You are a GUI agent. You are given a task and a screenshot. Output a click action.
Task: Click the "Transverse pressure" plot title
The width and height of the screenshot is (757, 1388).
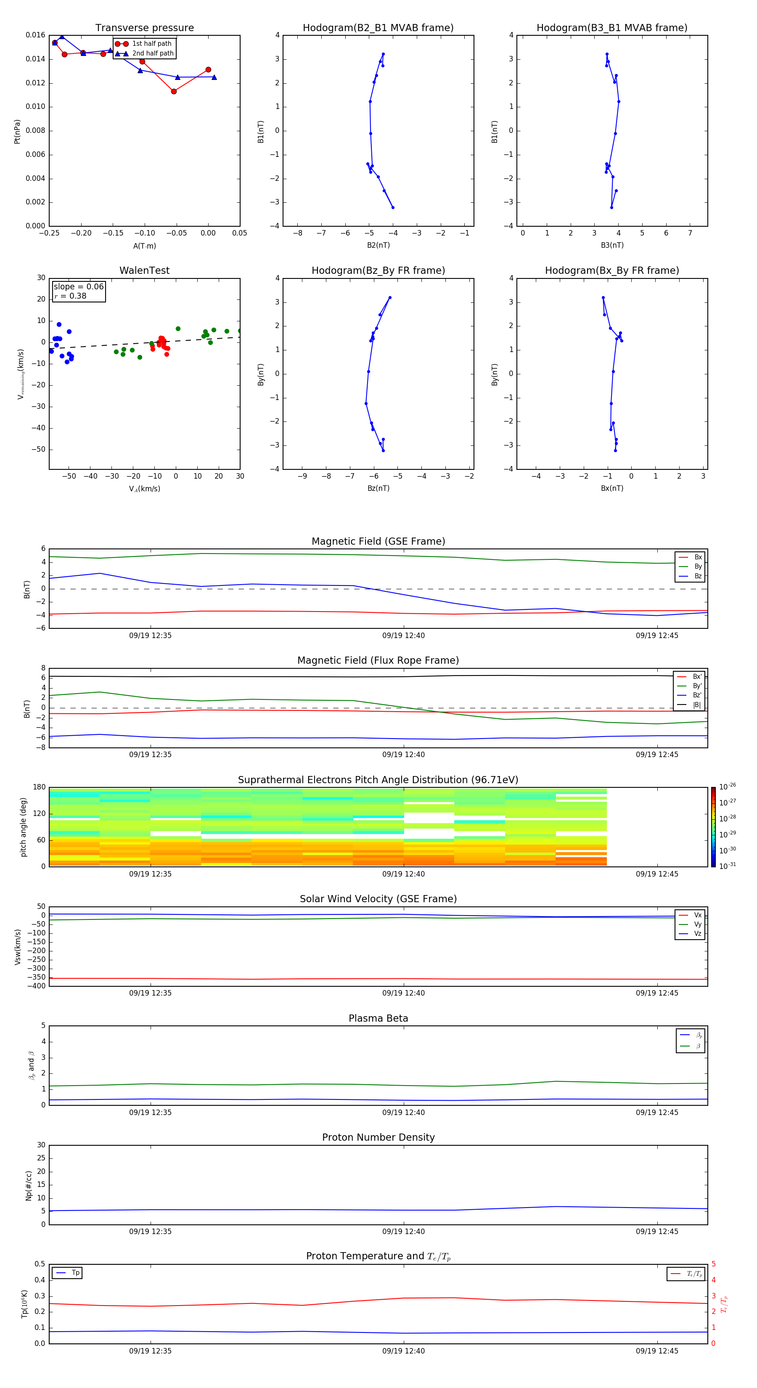pyautogui.click(x=144, y=28)
